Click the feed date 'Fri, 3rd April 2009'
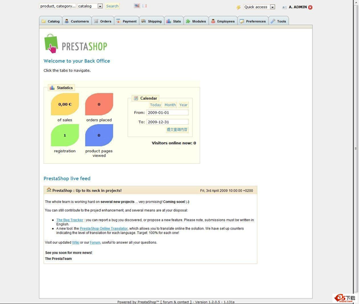This screenshot has width=359, height=304. click(x=215, y=190)
